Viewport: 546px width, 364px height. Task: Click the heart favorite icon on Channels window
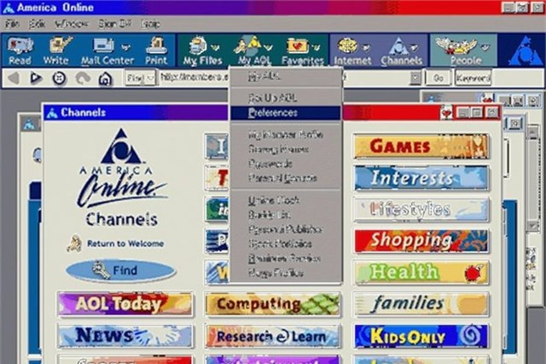click(x=446, y=113)
